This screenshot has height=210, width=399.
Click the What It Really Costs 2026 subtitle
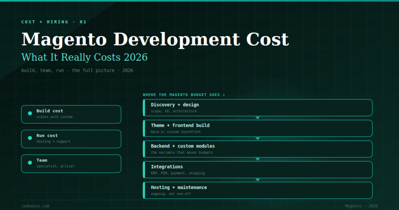[85, 57]
